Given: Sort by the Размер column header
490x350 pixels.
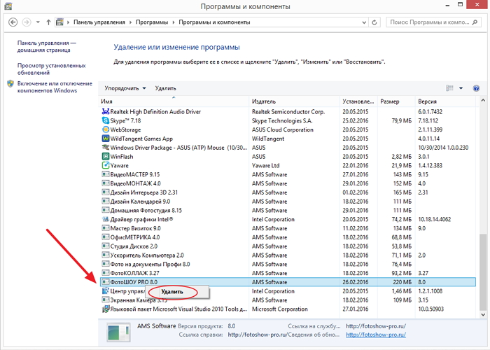Looking at the screenshot, I should (396, 101).
